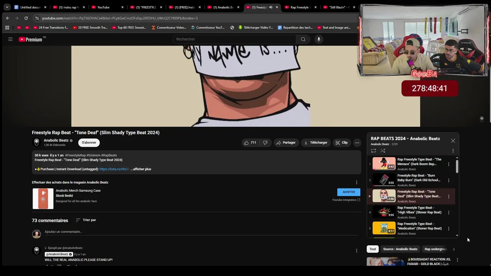Open BOUSSADAT REACTION video options menu
Image resolution: width=491 pixels, height=276 pixels.
tap(457, 260)
